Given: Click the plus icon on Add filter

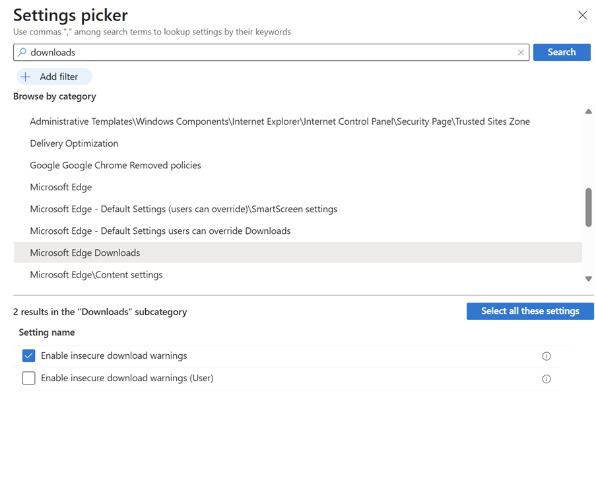Looking at the screenshot, I should coord(26,77).
